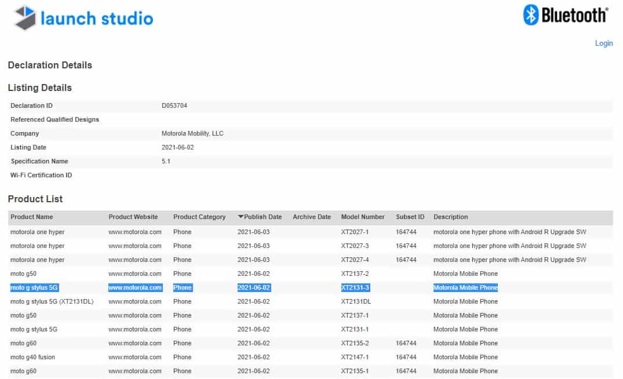Click model number XT2027-1
Viewport: 623px width, 379px height.
pos(355,232)
